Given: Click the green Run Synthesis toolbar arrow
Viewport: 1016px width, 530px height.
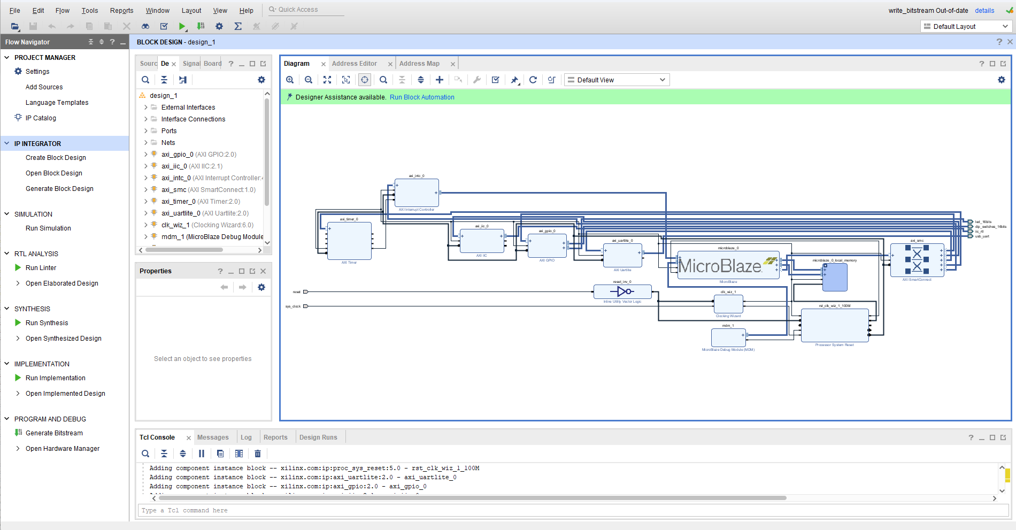Looking at the screenshot, I should 182,26.
